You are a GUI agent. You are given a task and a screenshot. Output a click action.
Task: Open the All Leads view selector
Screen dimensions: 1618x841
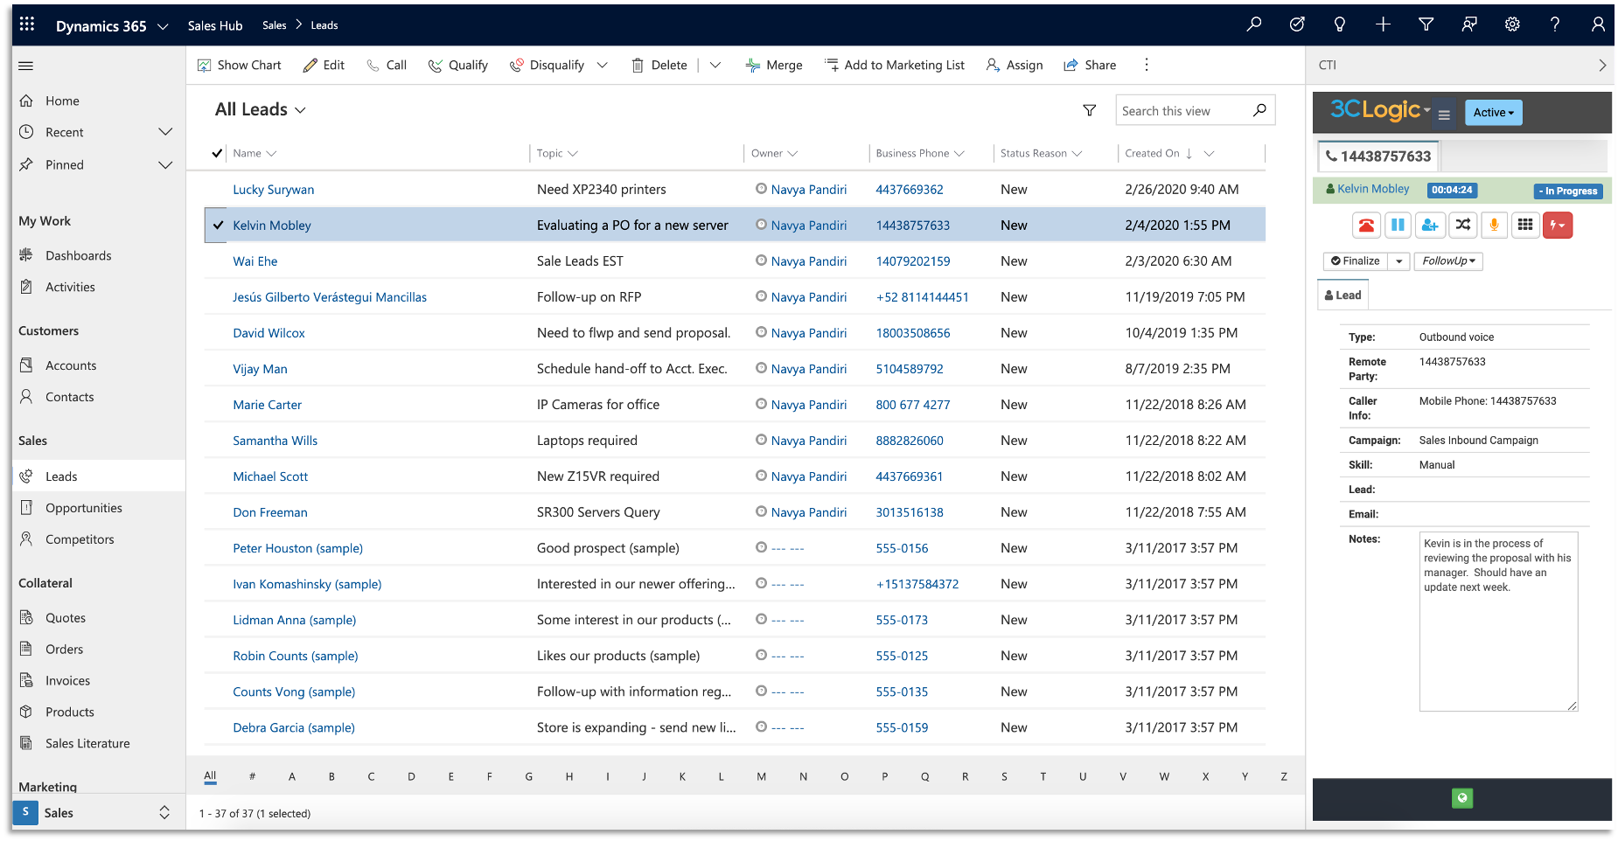click(261, 109)
